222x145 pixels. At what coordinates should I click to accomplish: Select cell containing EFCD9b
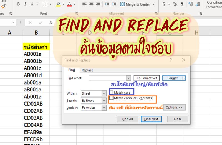[36, 139]
